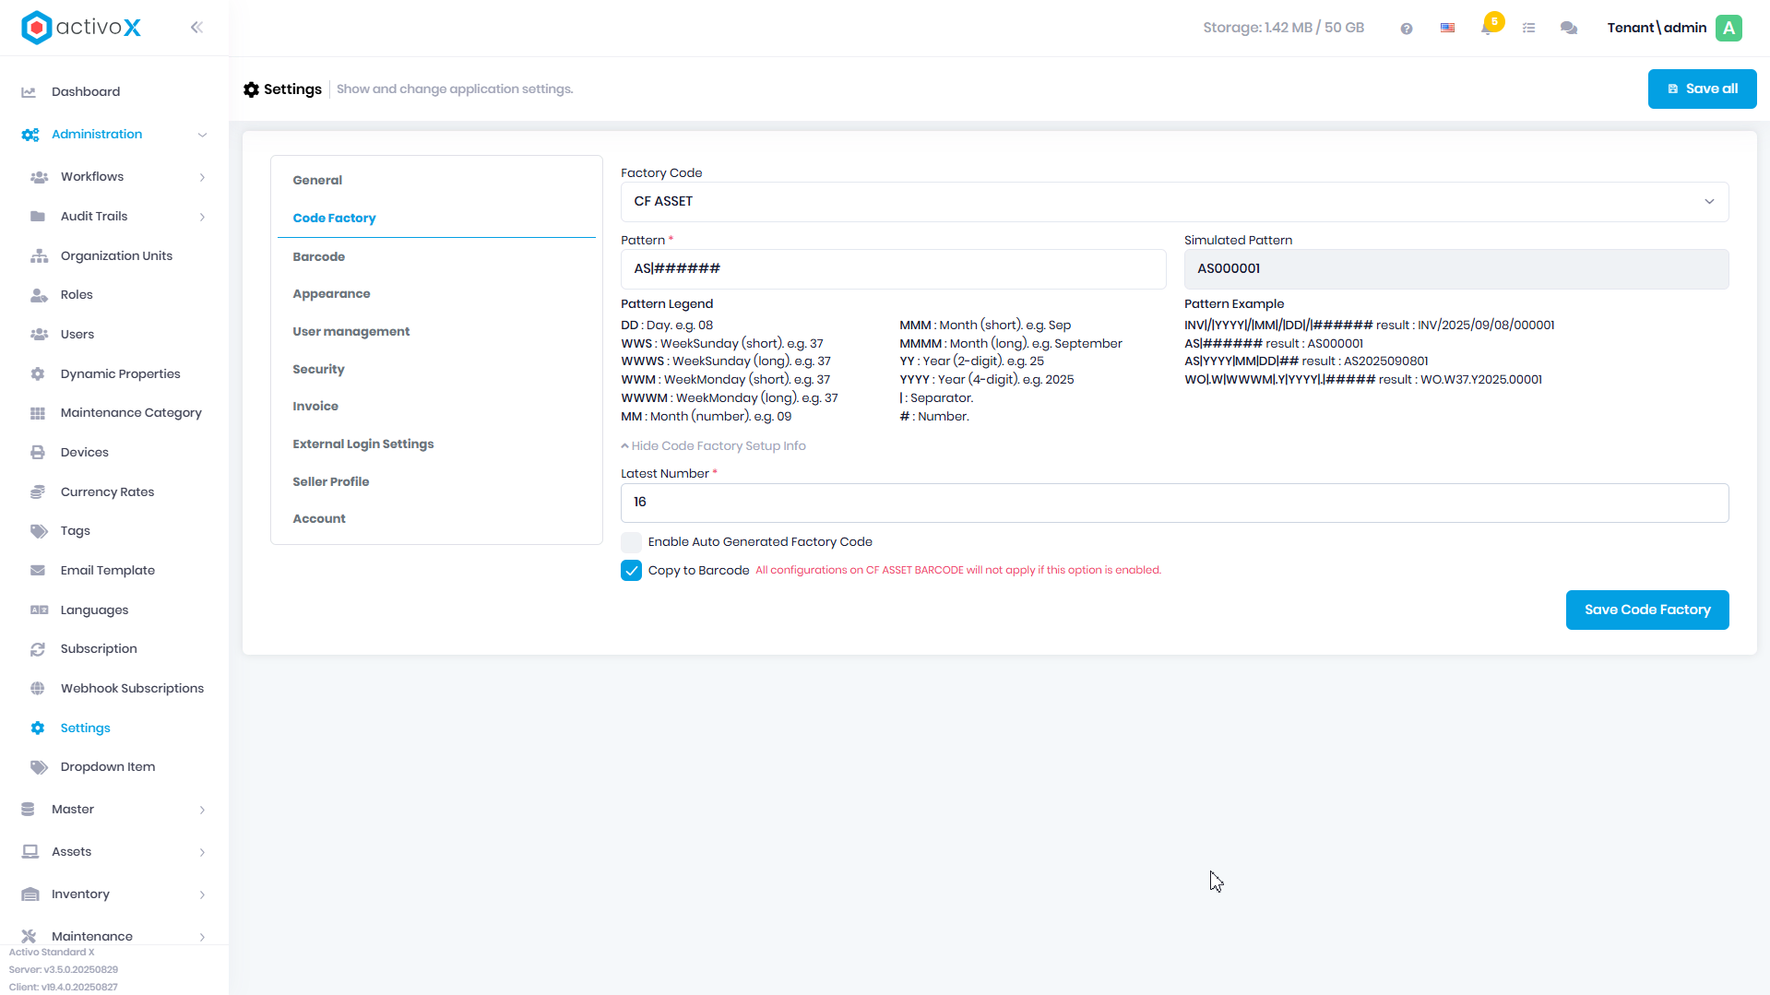Click the Workflows people icon

(39, 177)
